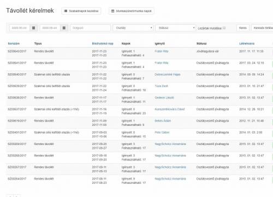The image size is (273, 197).
Task: Open Debreczeniné requester link
Action: click(x=168, y=74)
